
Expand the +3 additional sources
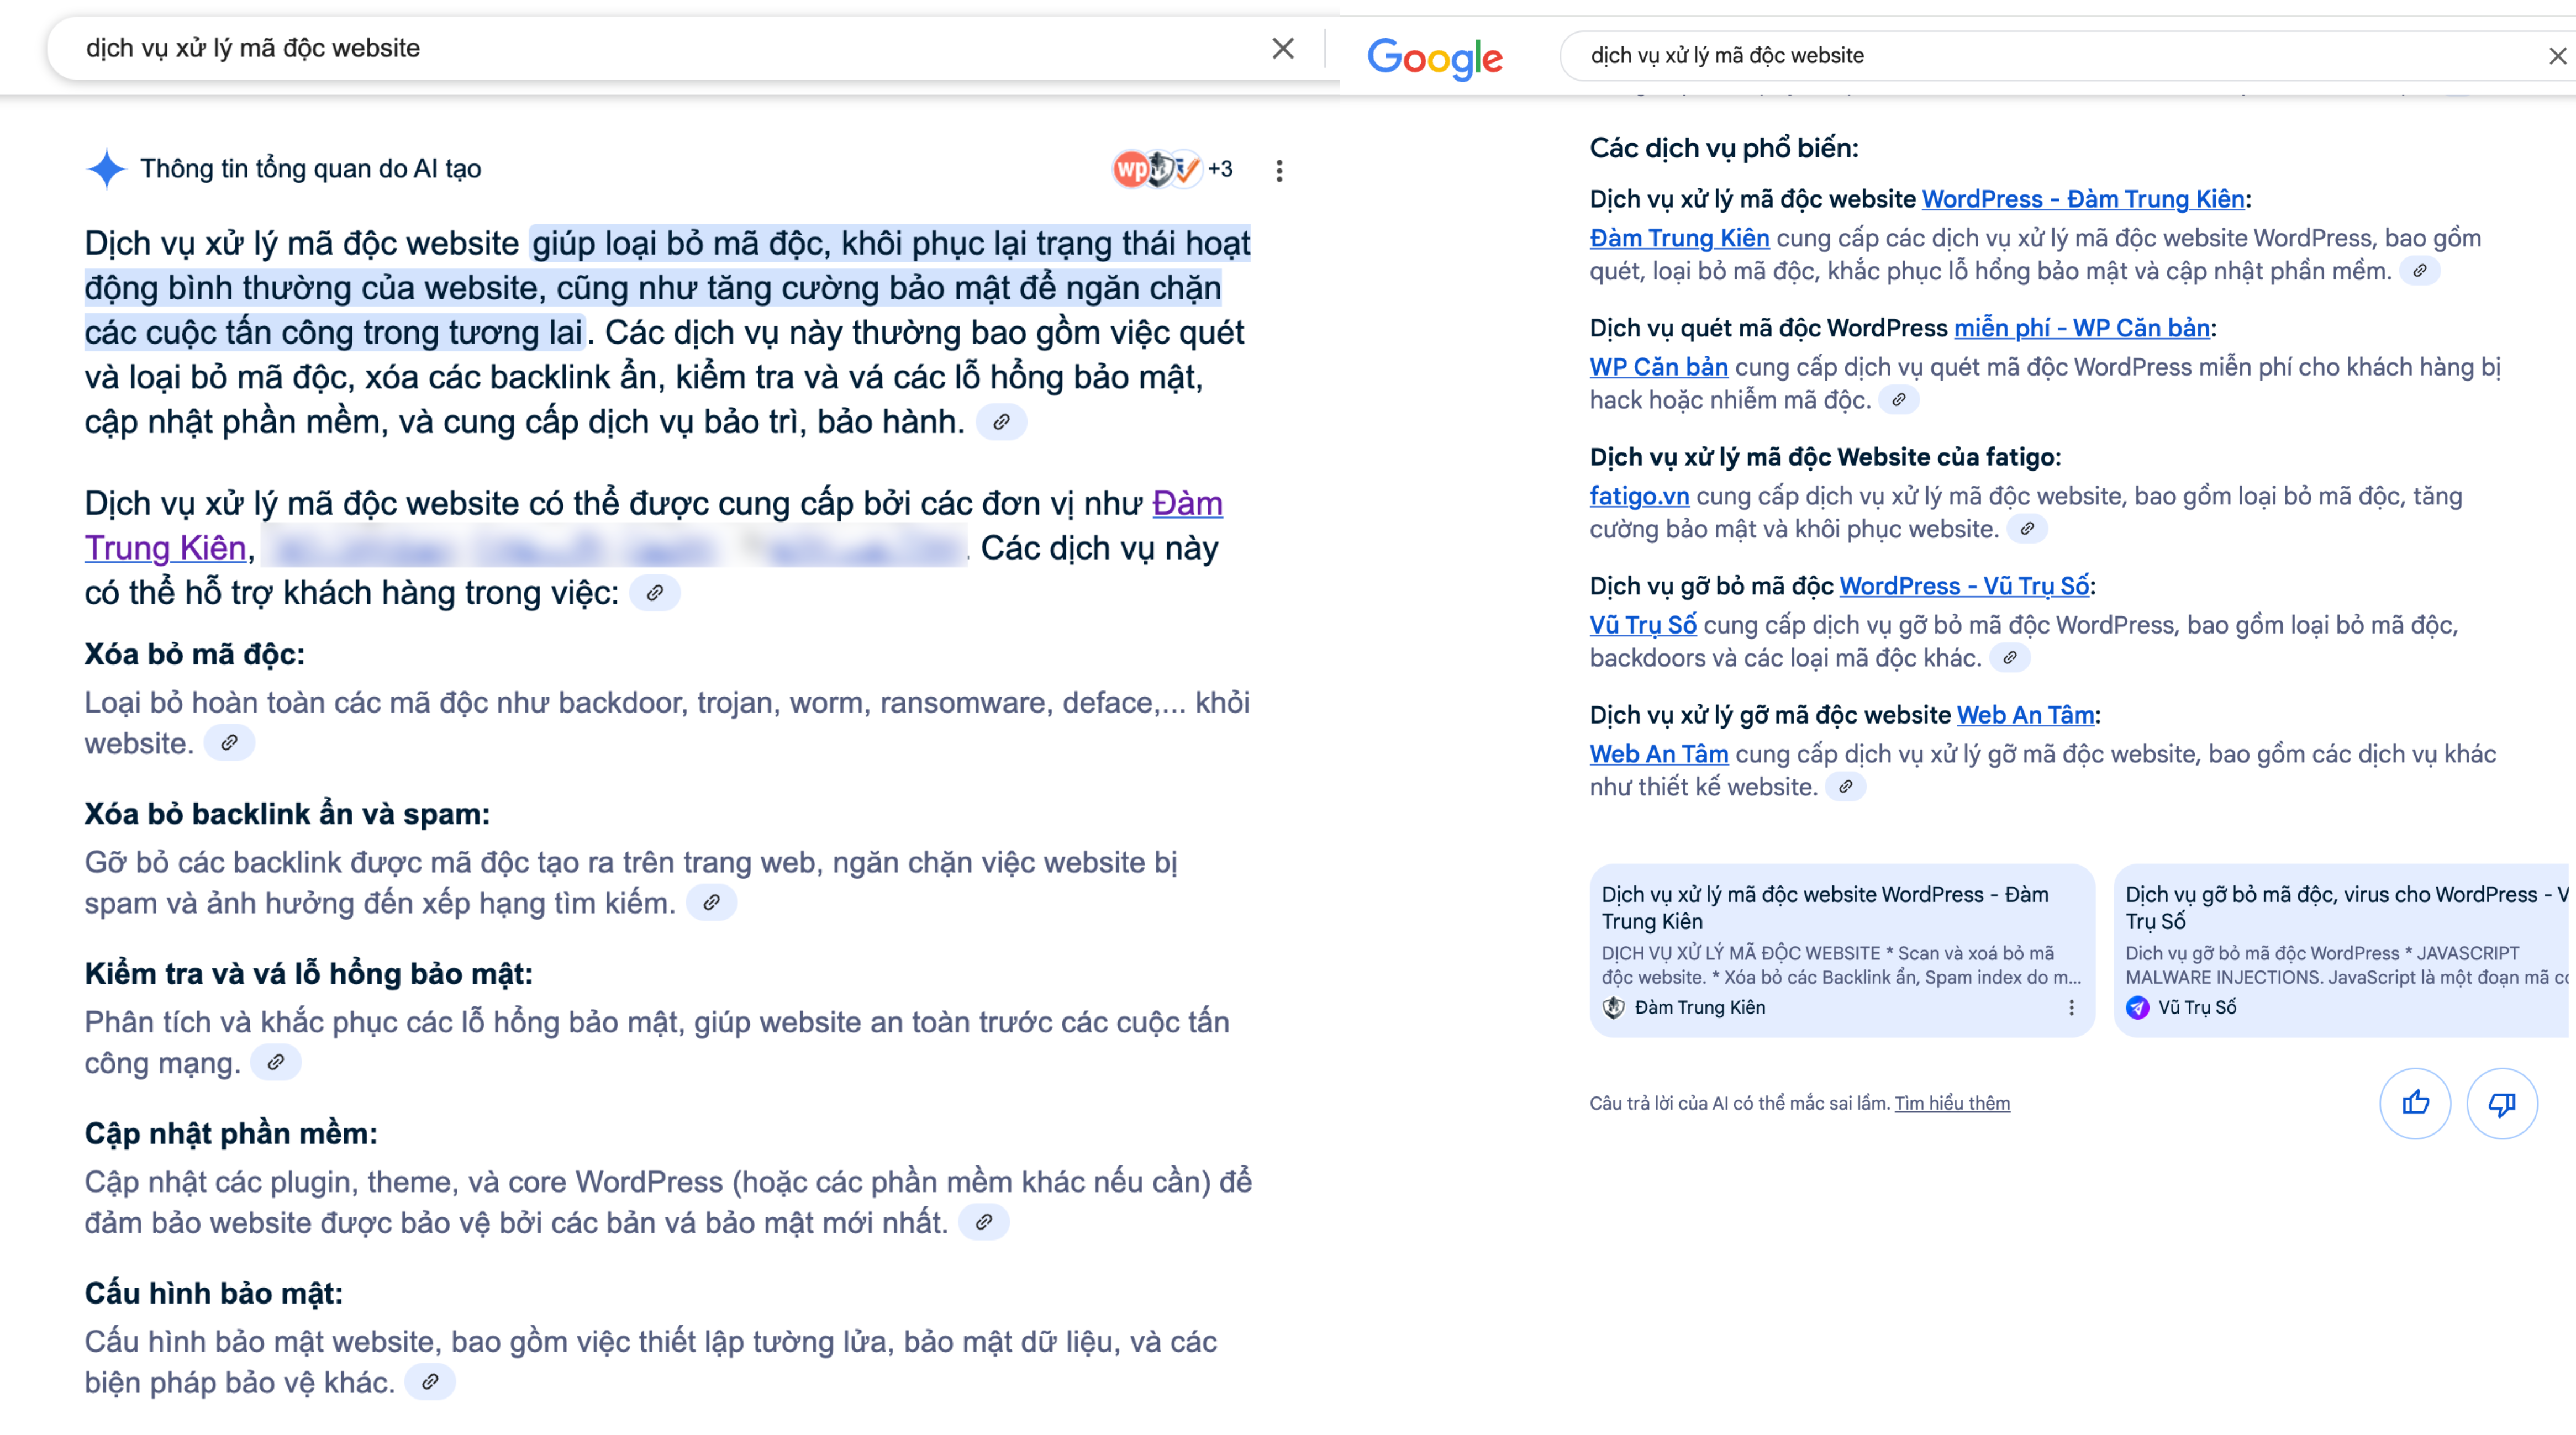[1221, 168]
